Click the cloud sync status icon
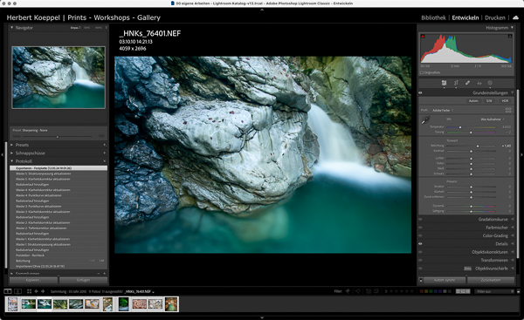The width and height of the screenshot is (524, 320). 516,17
